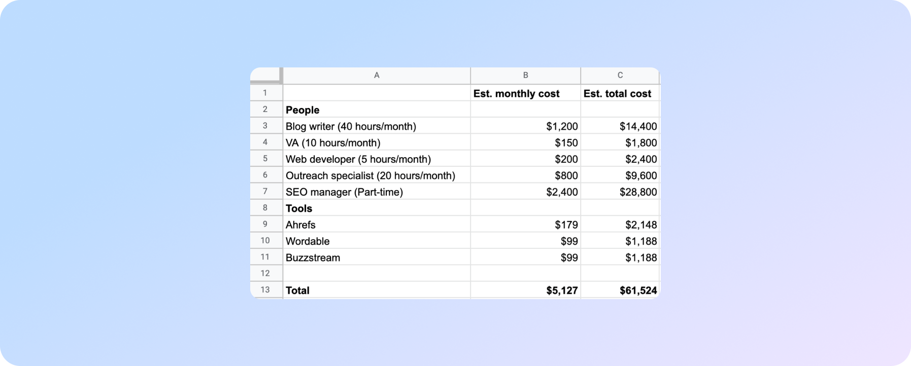
Task: Select row 8 header
Action: (x=265, y=208)
